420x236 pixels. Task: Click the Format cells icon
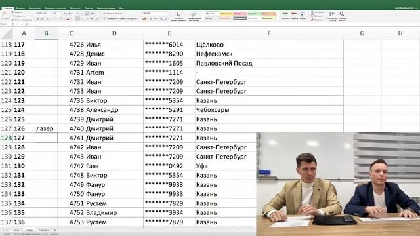[303, 14]
